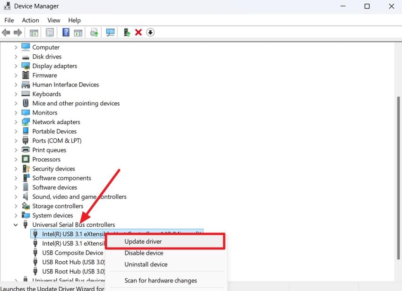Toggle the console tree pane visibility
Image resolution: width=402 pixels, height=291 pixels.
(x=34, y=32)
